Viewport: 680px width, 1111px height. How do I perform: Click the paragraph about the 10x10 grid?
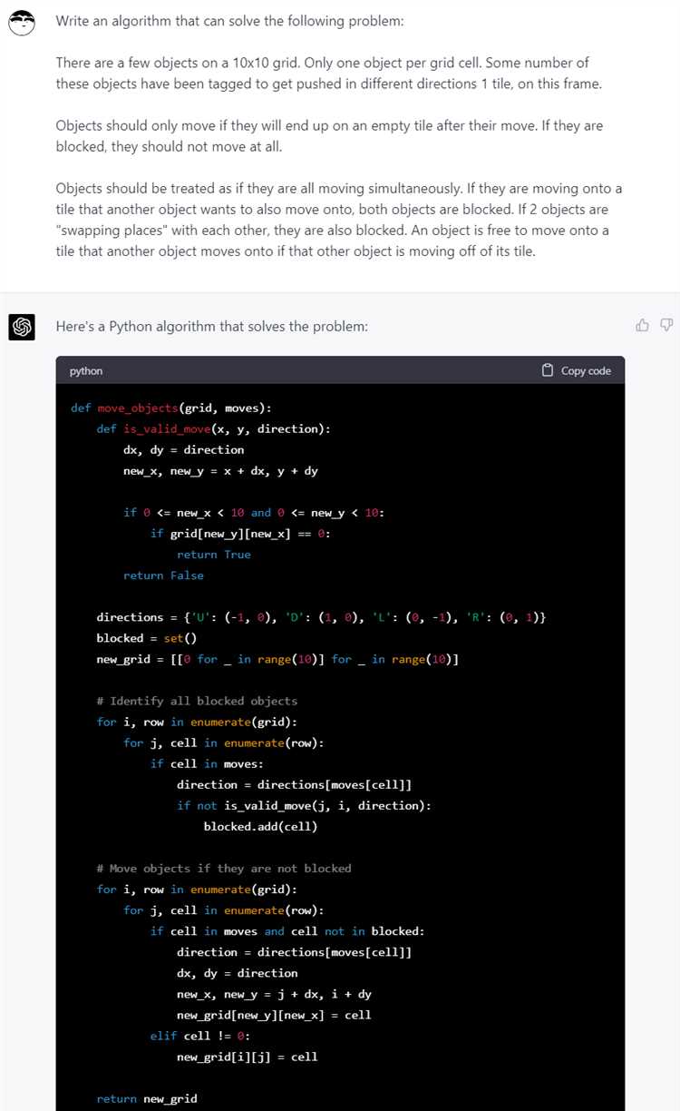[x=329, y=74]
